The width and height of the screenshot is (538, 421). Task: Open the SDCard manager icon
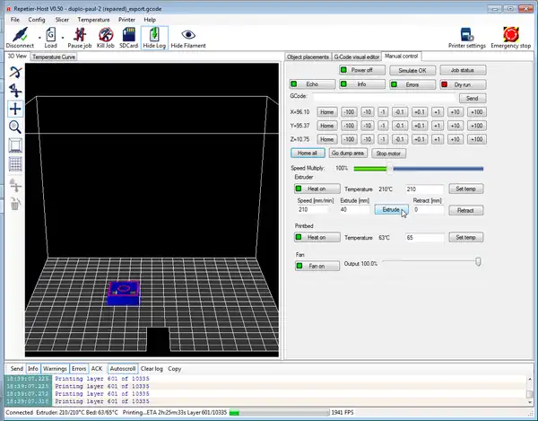(128, 32)
